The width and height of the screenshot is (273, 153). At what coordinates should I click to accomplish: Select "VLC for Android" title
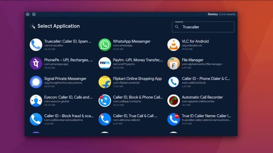(195, 41)
